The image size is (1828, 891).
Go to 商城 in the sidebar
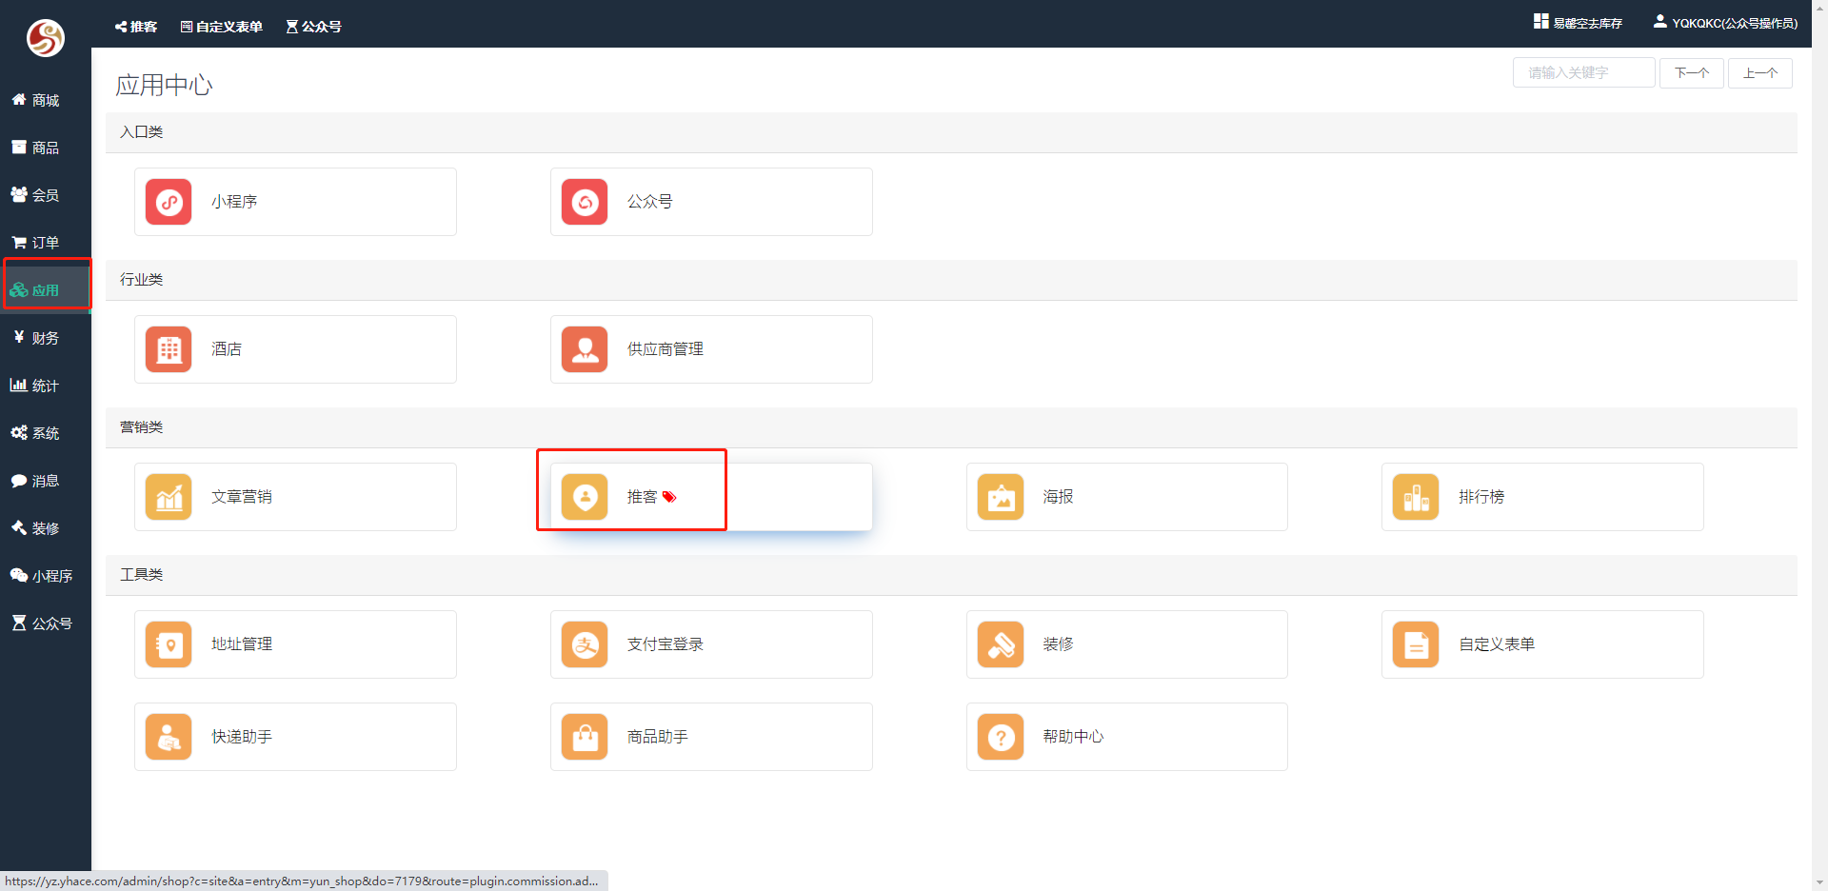(x=46, y=100)
